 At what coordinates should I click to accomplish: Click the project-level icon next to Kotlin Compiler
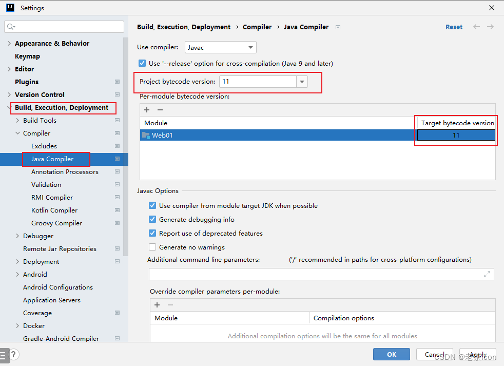coord(118,210)
